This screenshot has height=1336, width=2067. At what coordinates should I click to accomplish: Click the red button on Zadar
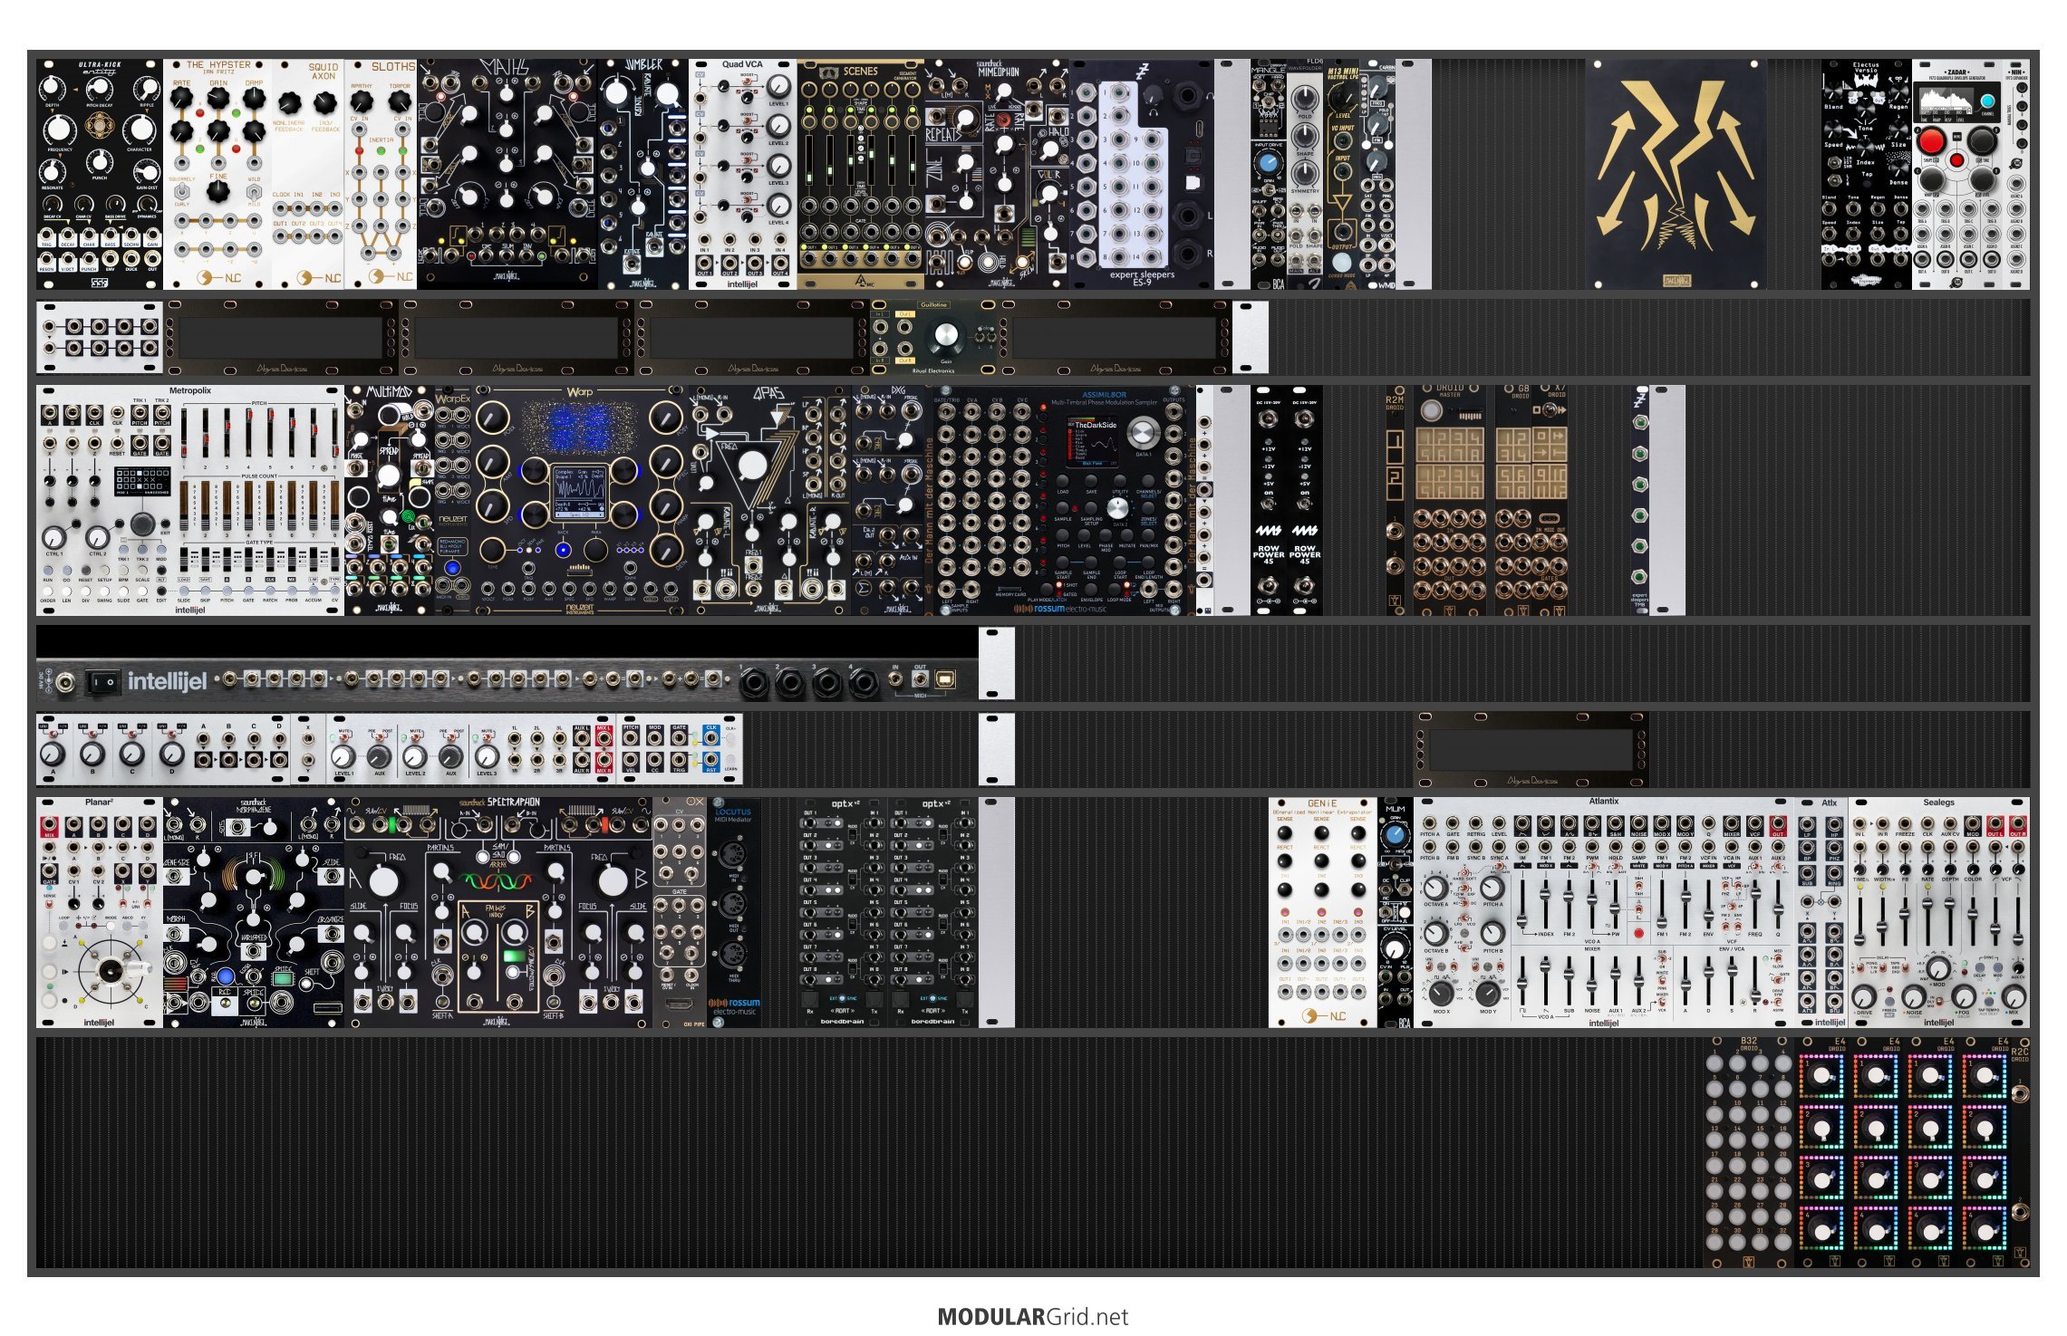[x=1931, y=141]
